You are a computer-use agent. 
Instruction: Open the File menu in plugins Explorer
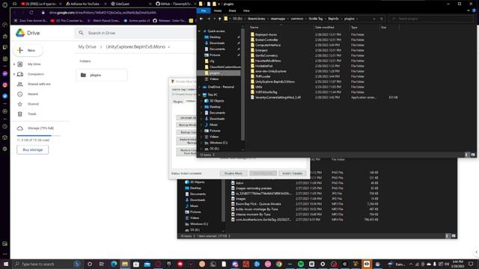click(204, 10)
